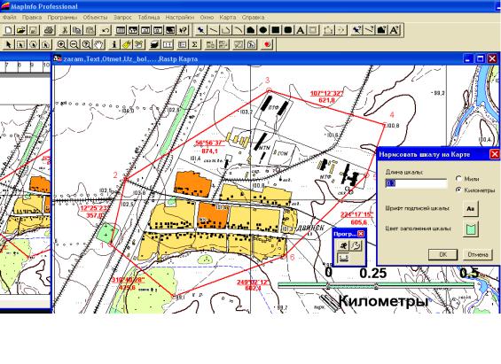Select the Rectangle drawing tool
Viewport: 501px width, 364px height.
[276, 30]
